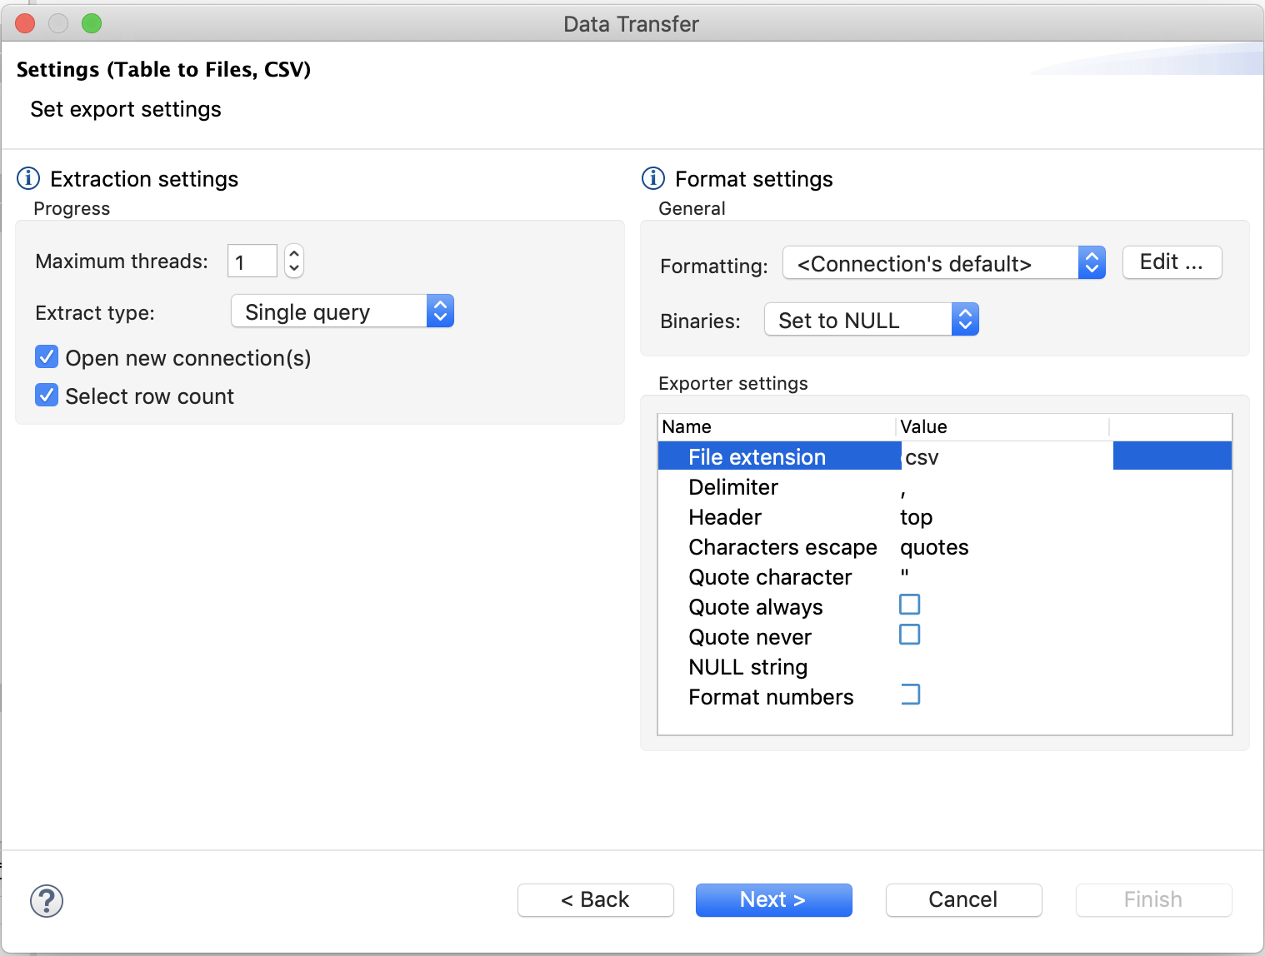
Task: Enable the Quote always checkbox
Action: tap(910, 605)
